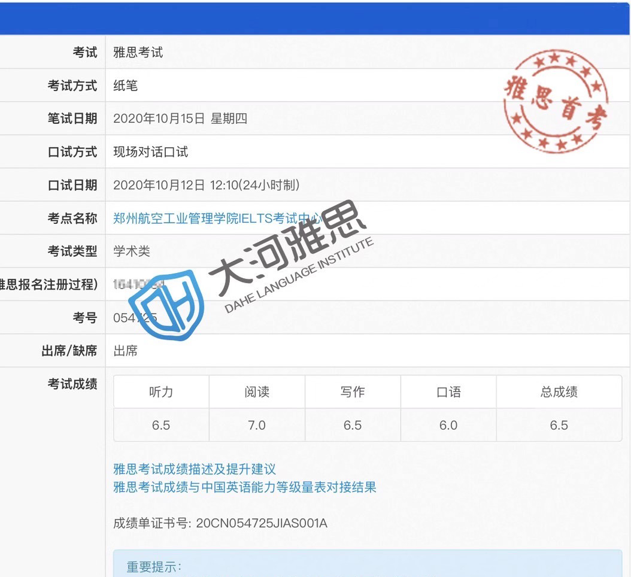The height and width of the screenshot is (577, 631).
Task: Select the '学术类' test type value
Action: 132,251
